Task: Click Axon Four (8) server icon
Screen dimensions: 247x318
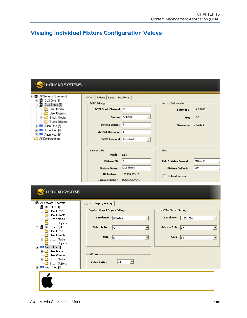Action: 41,135
